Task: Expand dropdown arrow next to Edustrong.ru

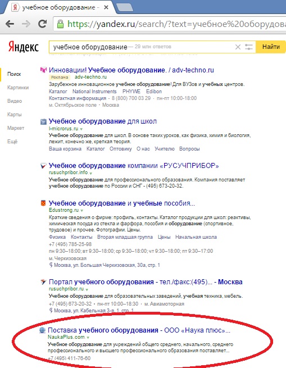Action: pyautogui.click(x=81, y=211)
